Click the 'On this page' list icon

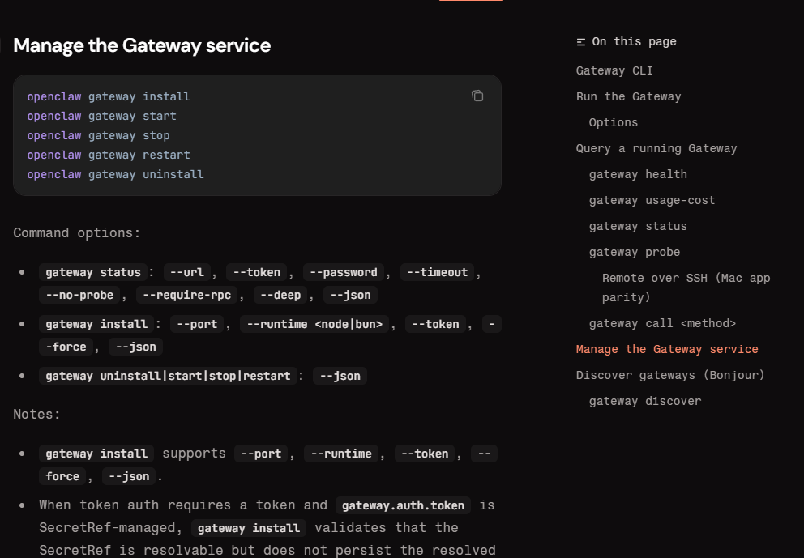[x=580, y=42]
